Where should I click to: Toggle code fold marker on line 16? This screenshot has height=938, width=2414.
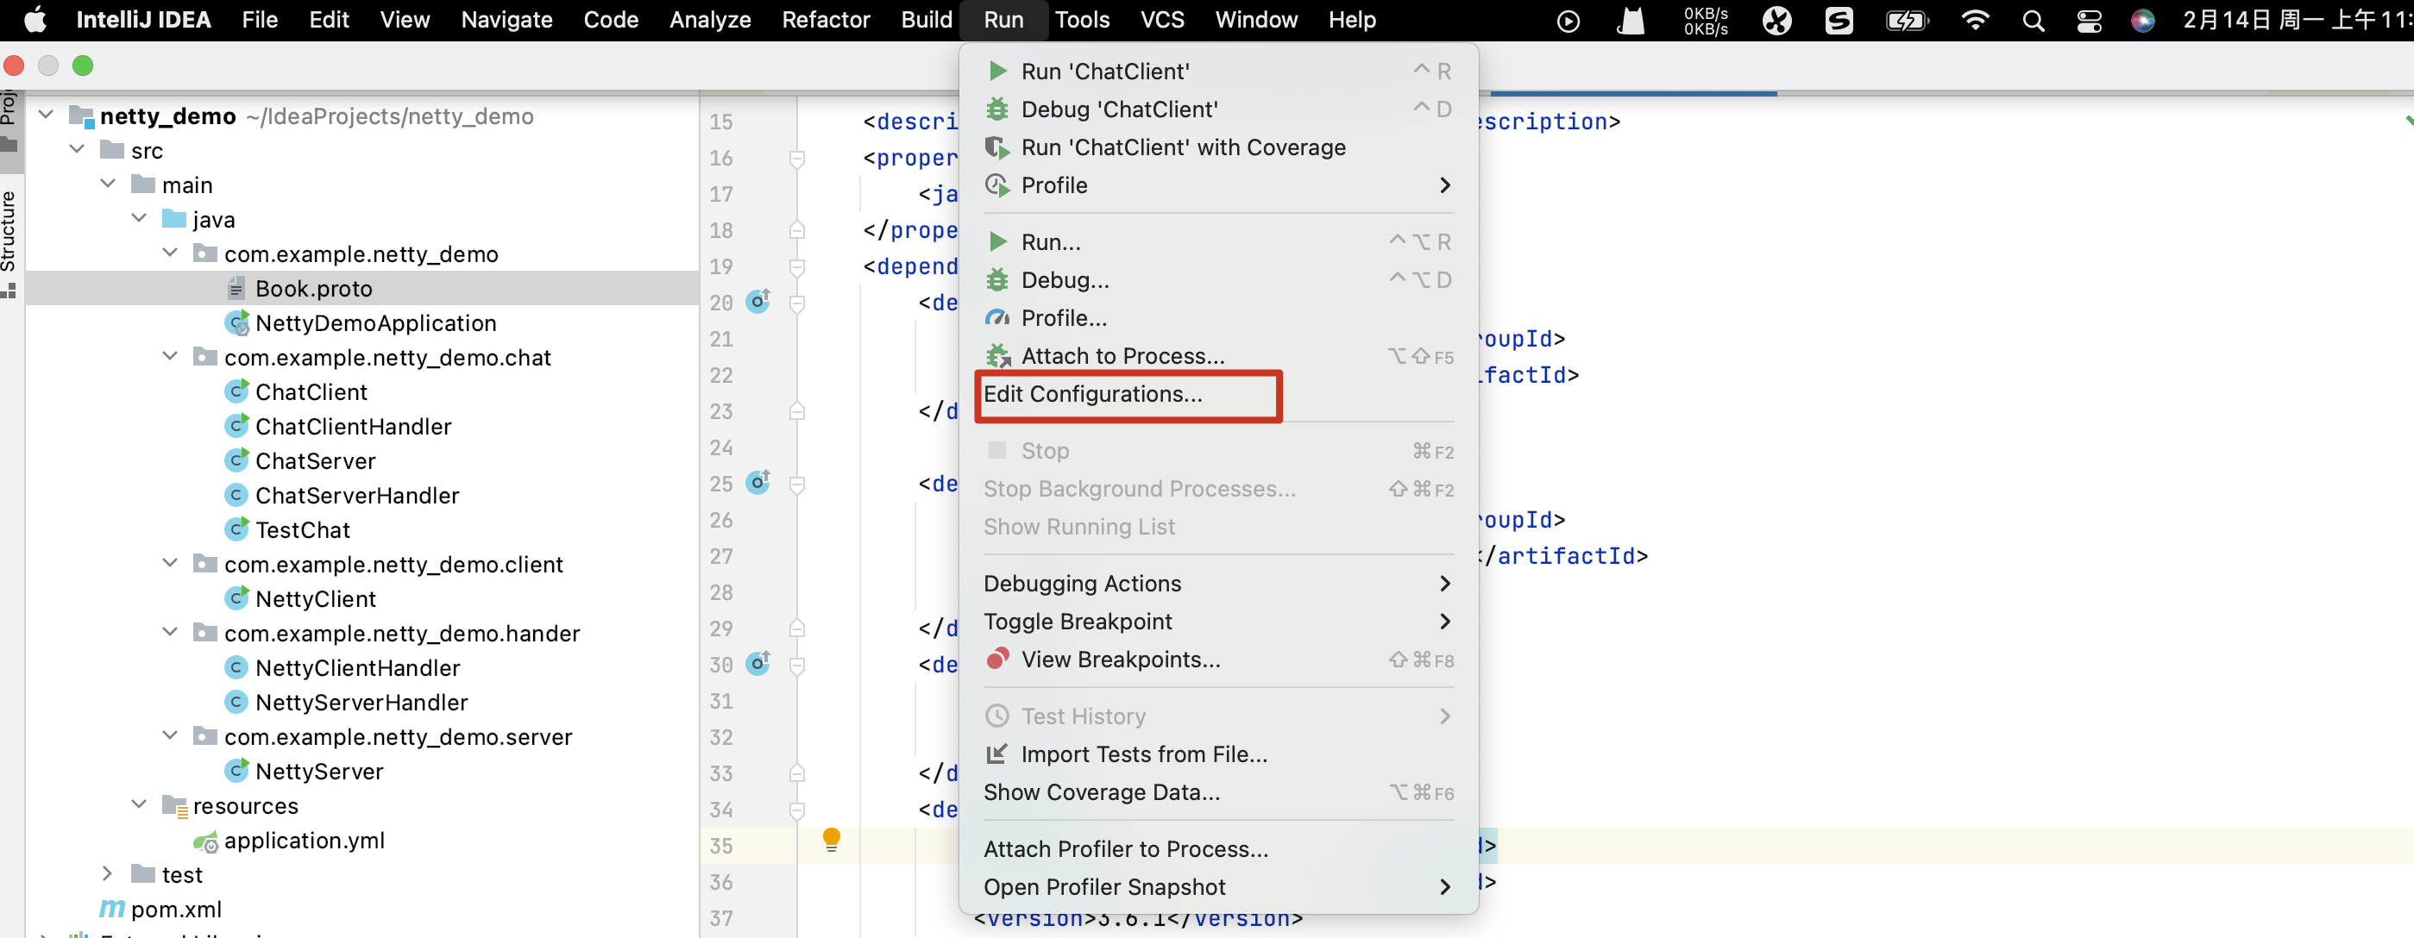[x=796, y=159]
